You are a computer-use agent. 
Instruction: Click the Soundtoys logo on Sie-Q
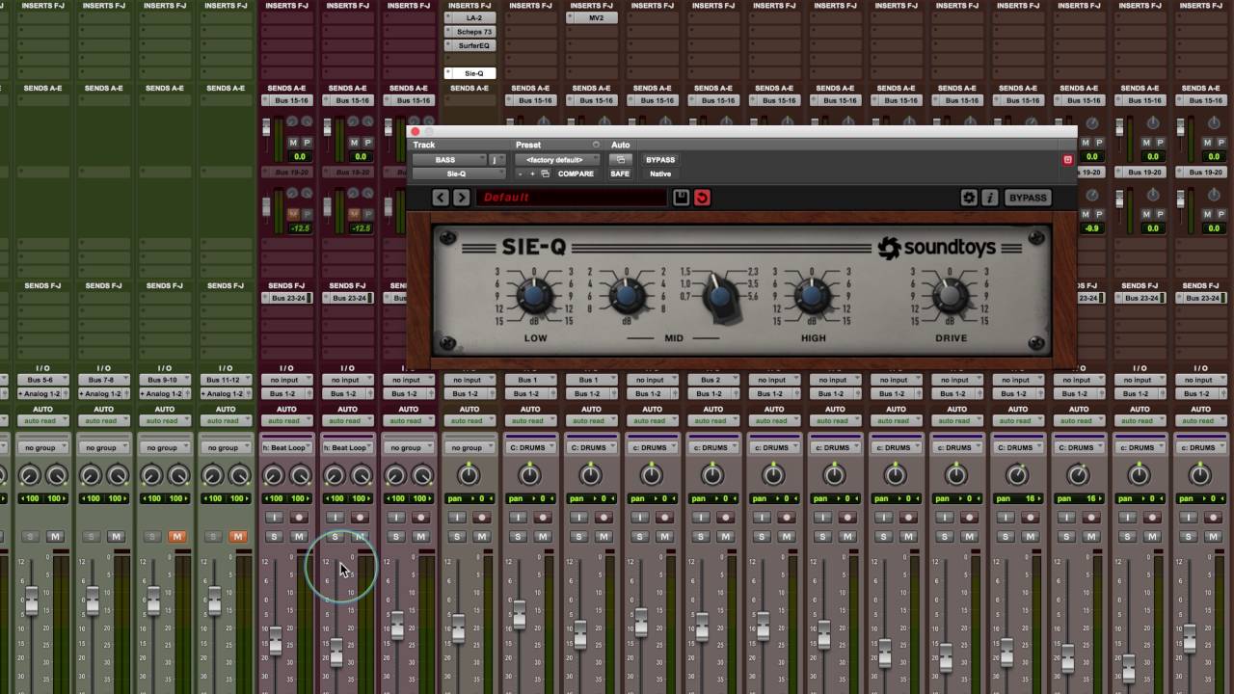pos(935,249)
